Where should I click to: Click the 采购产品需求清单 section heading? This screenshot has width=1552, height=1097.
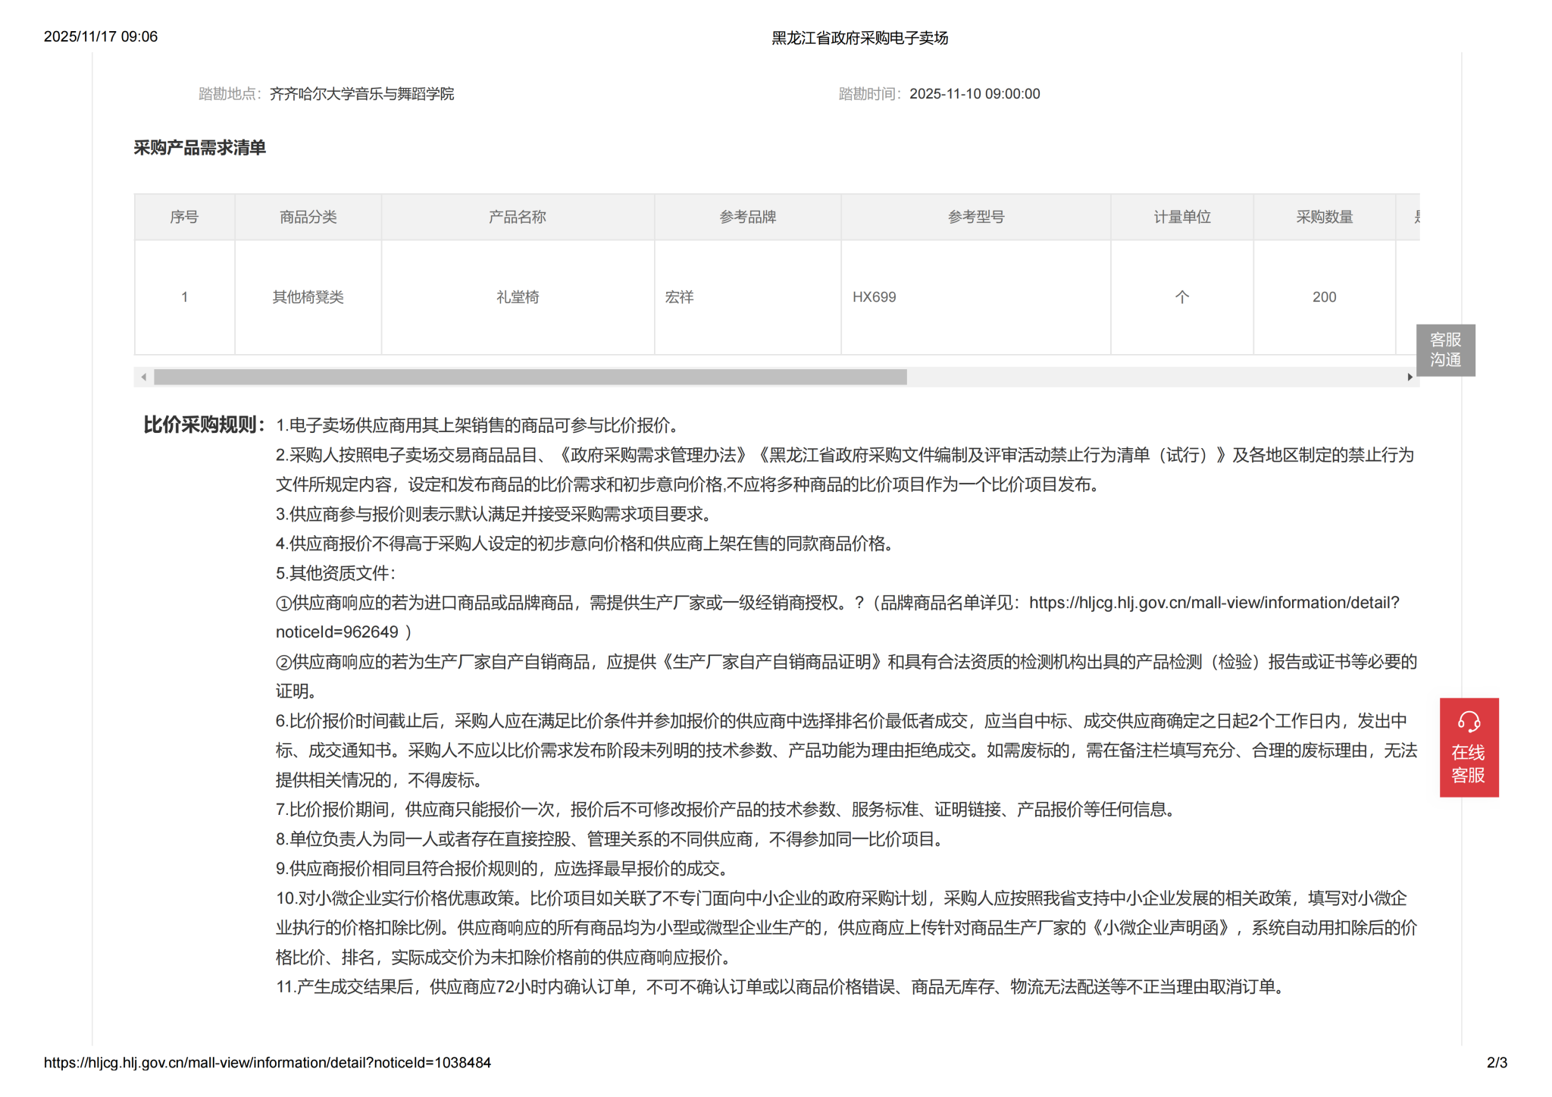tap(199, 148)
